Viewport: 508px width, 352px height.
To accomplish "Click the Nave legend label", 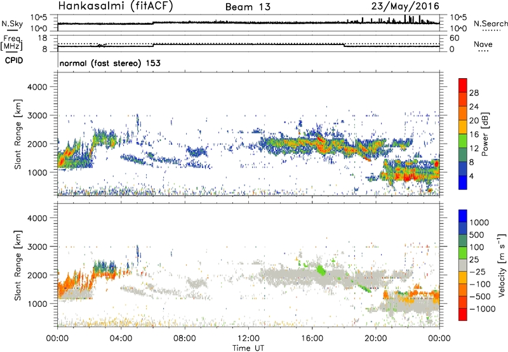I will click(x=483, y=44).
